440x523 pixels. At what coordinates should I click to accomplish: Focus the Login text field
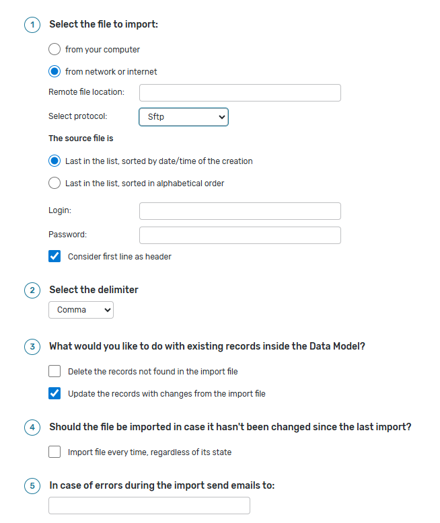pos(240,211)
